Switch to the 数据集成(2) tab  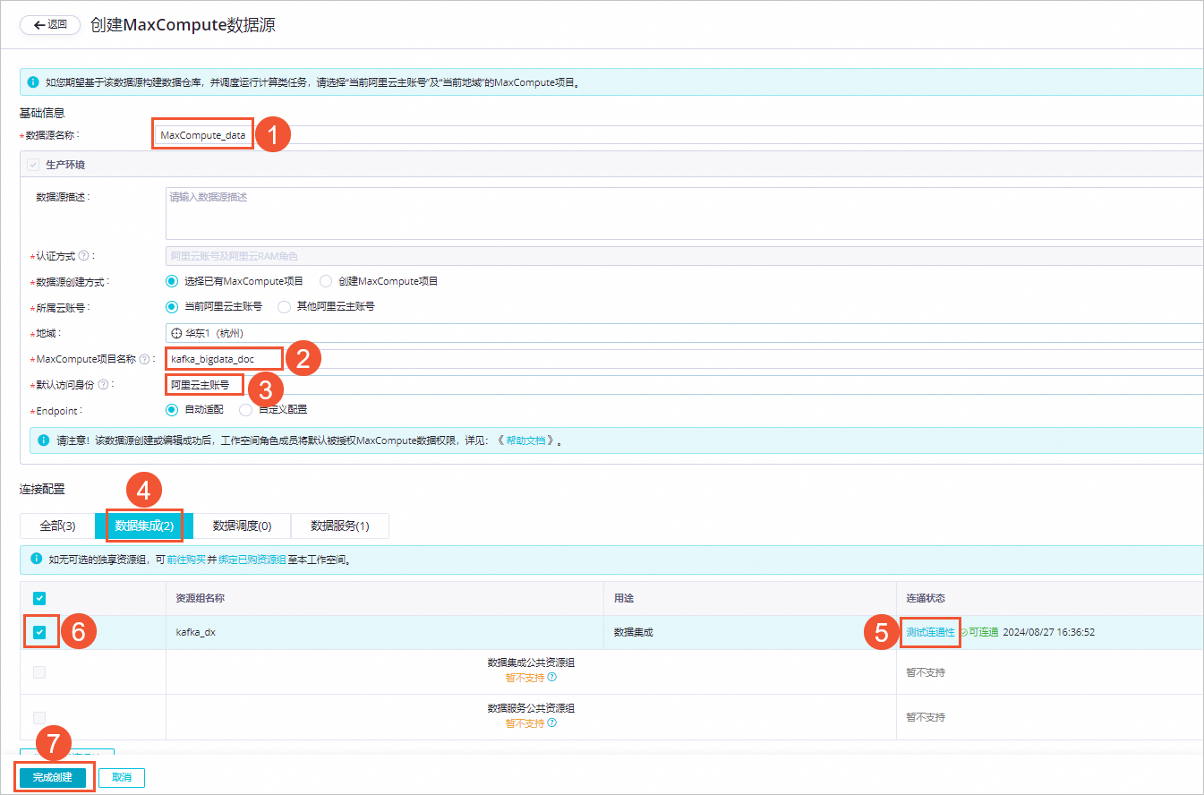point(144,526)
